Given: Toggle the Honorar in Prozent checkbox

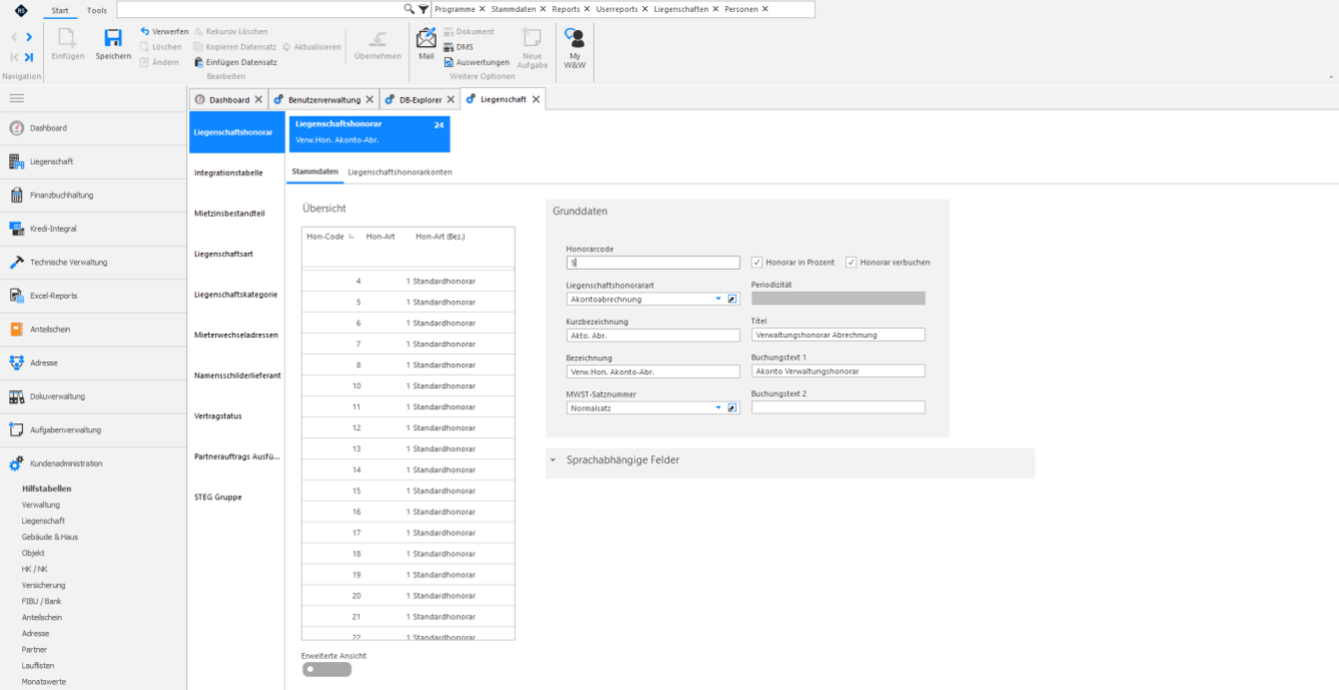Looking at the screenshot, I should (x=757, y=263).
